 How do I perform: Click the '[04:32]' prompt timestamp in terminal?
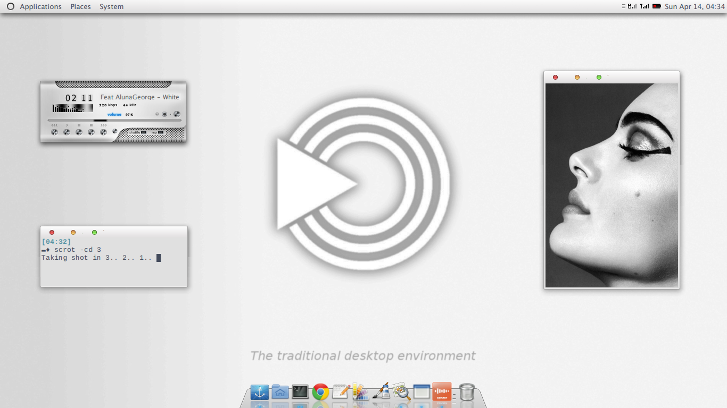tap(56, 242)
